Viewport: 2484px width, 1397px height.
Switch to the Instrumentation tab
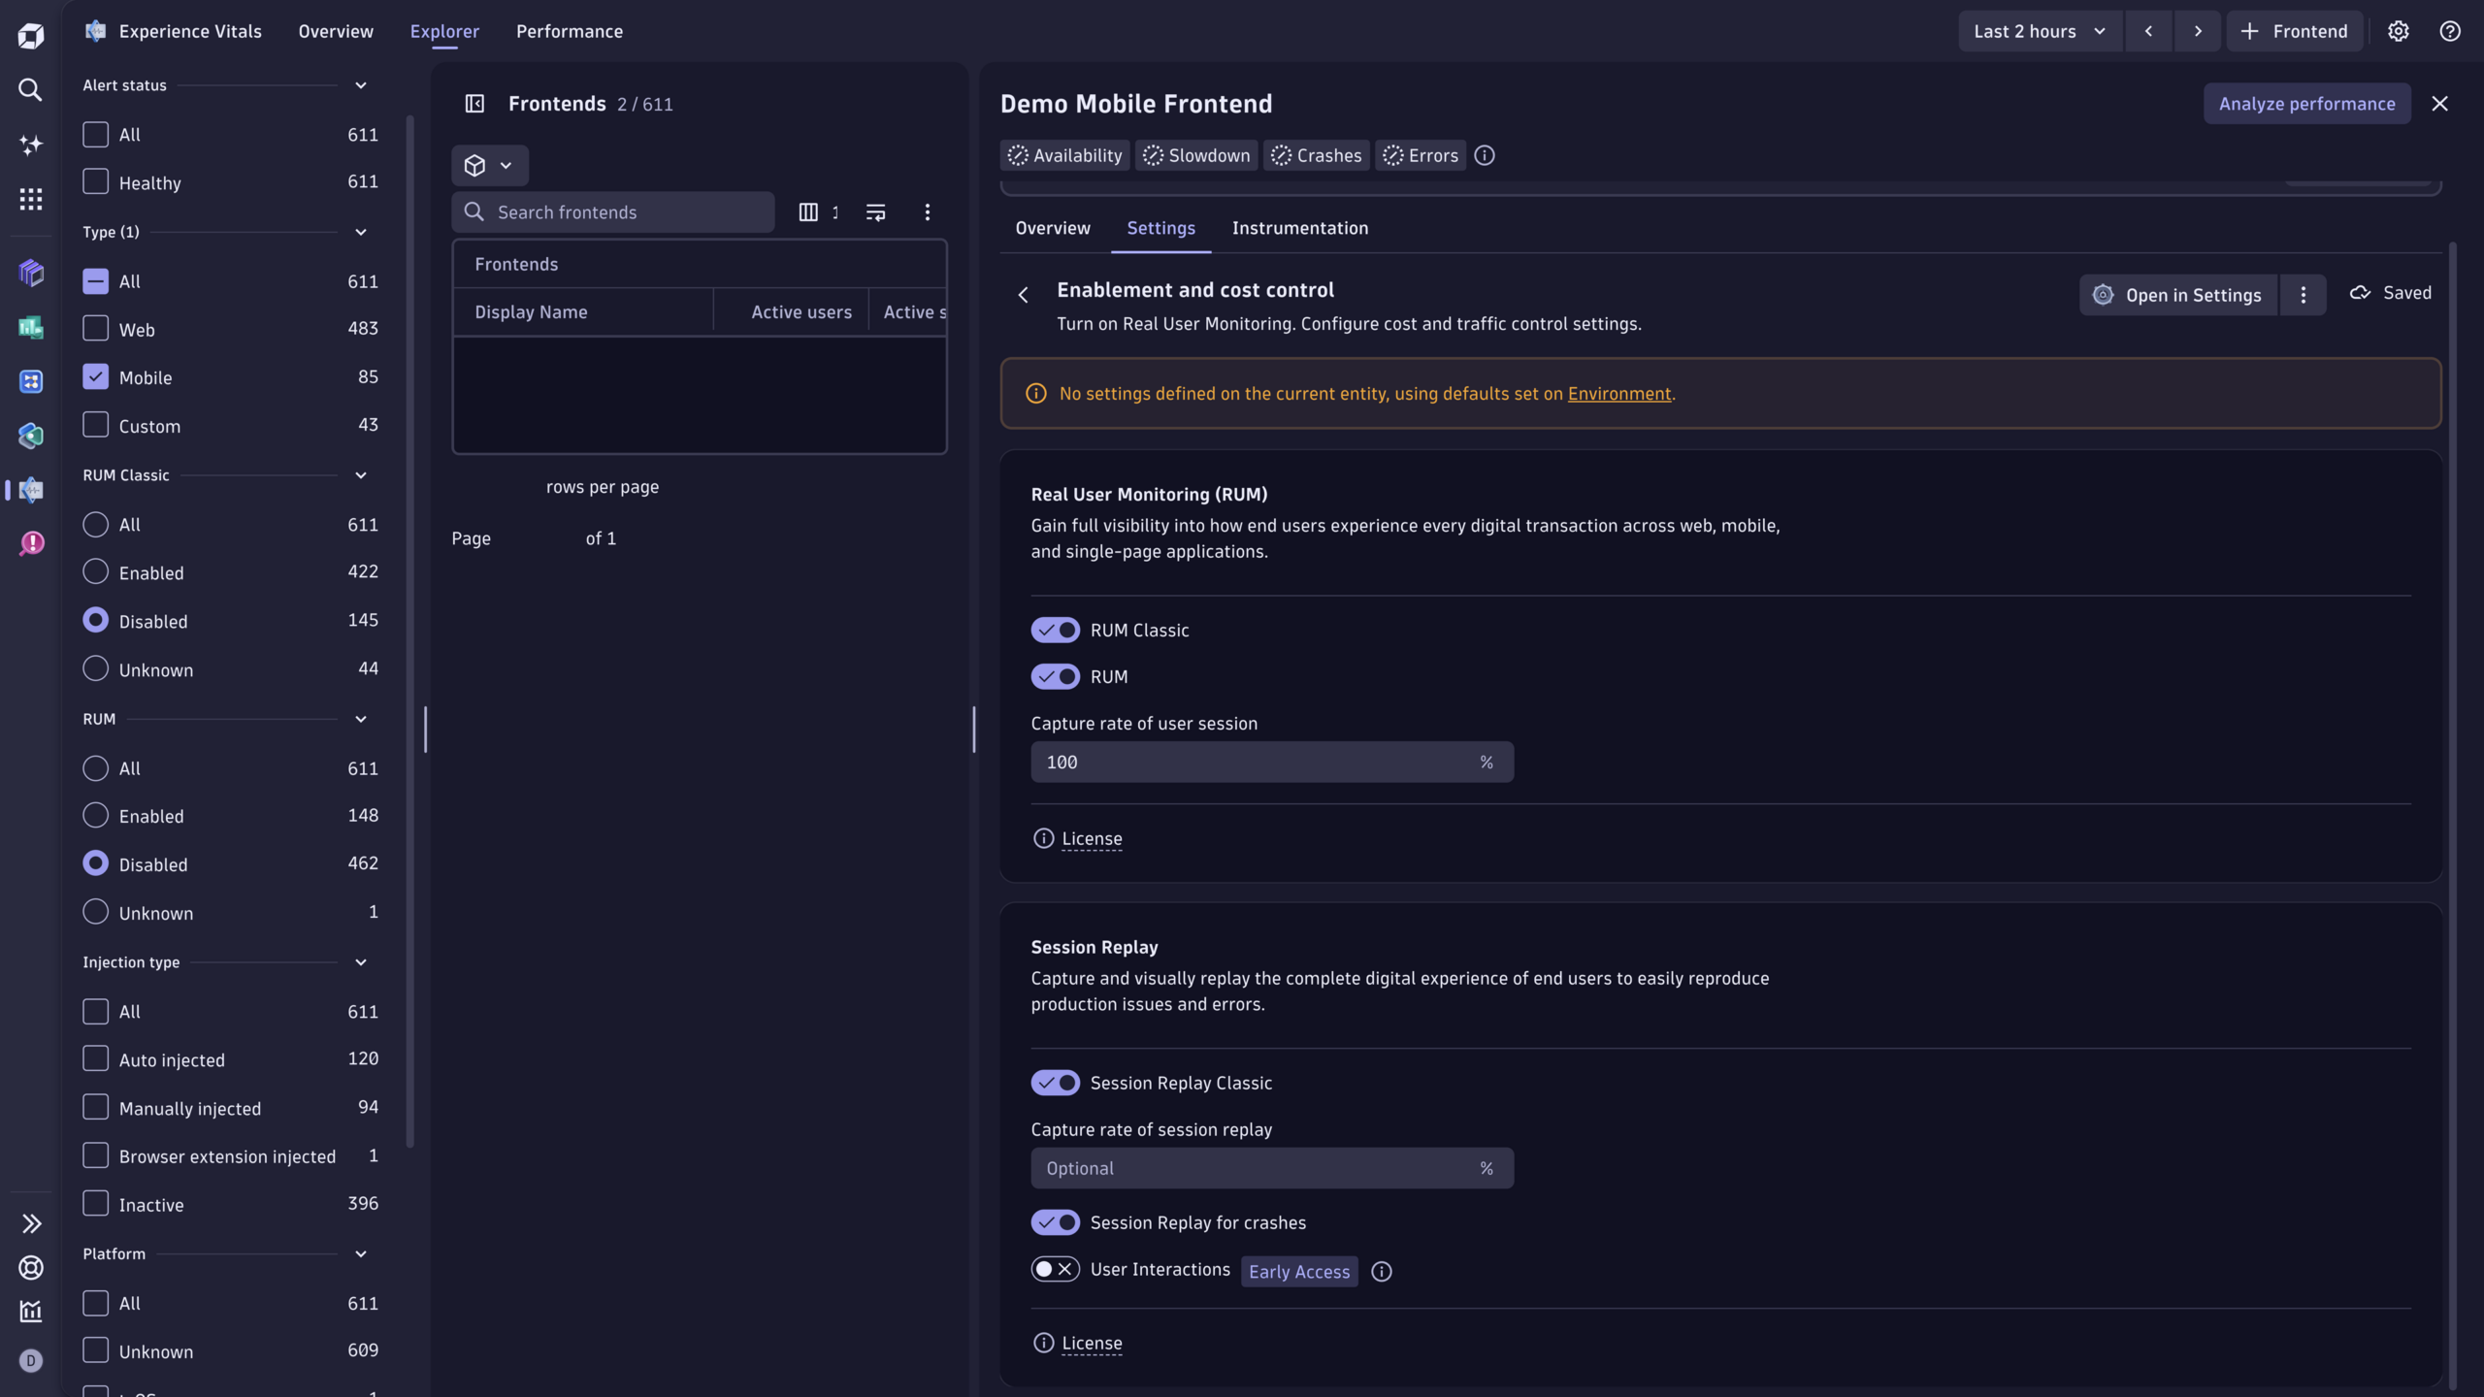point(1299,228)
